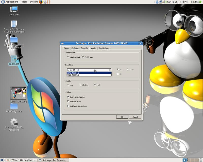Image resolution: width=203 pixels, height=162 pixels.
Task: Click Settings - Pro Evolution taskbar button
Action: [54, 160]
